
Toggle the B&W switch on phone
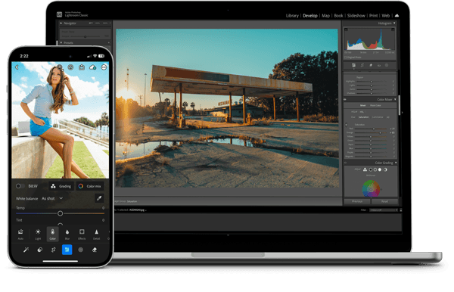click(x=20, y=186)
